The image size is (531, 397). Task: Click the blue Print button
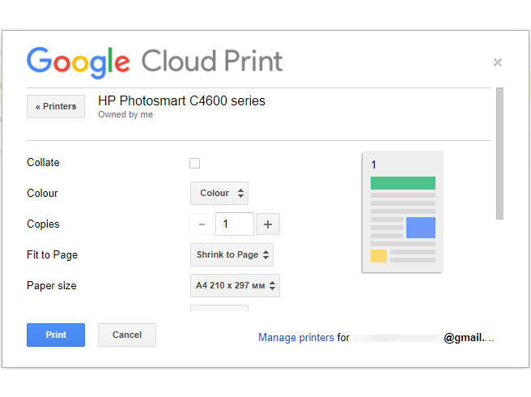[x=56, y=335]
